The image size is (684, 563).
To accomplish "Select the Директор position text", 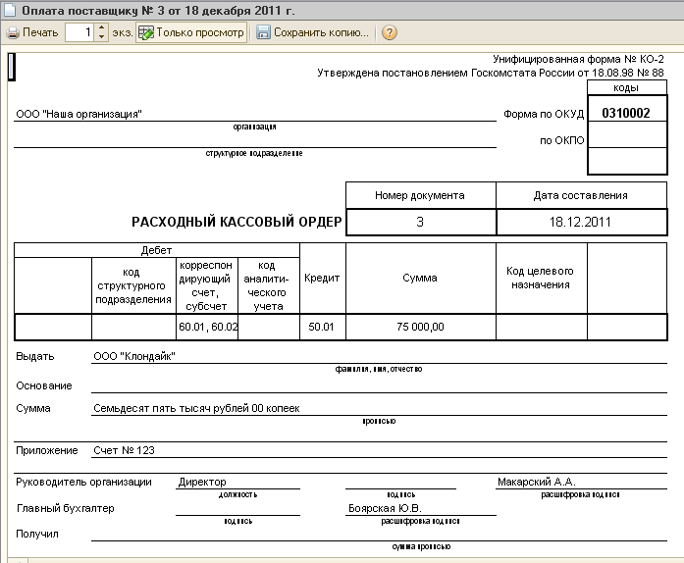I will (x=202, y=482).
